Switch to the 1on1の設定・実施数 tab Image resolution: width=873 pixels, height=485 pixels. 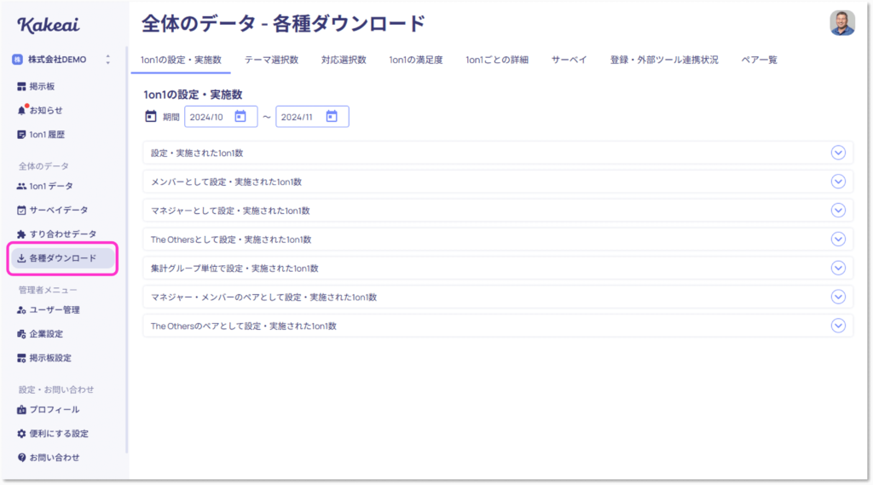click(x=181, y=60)
